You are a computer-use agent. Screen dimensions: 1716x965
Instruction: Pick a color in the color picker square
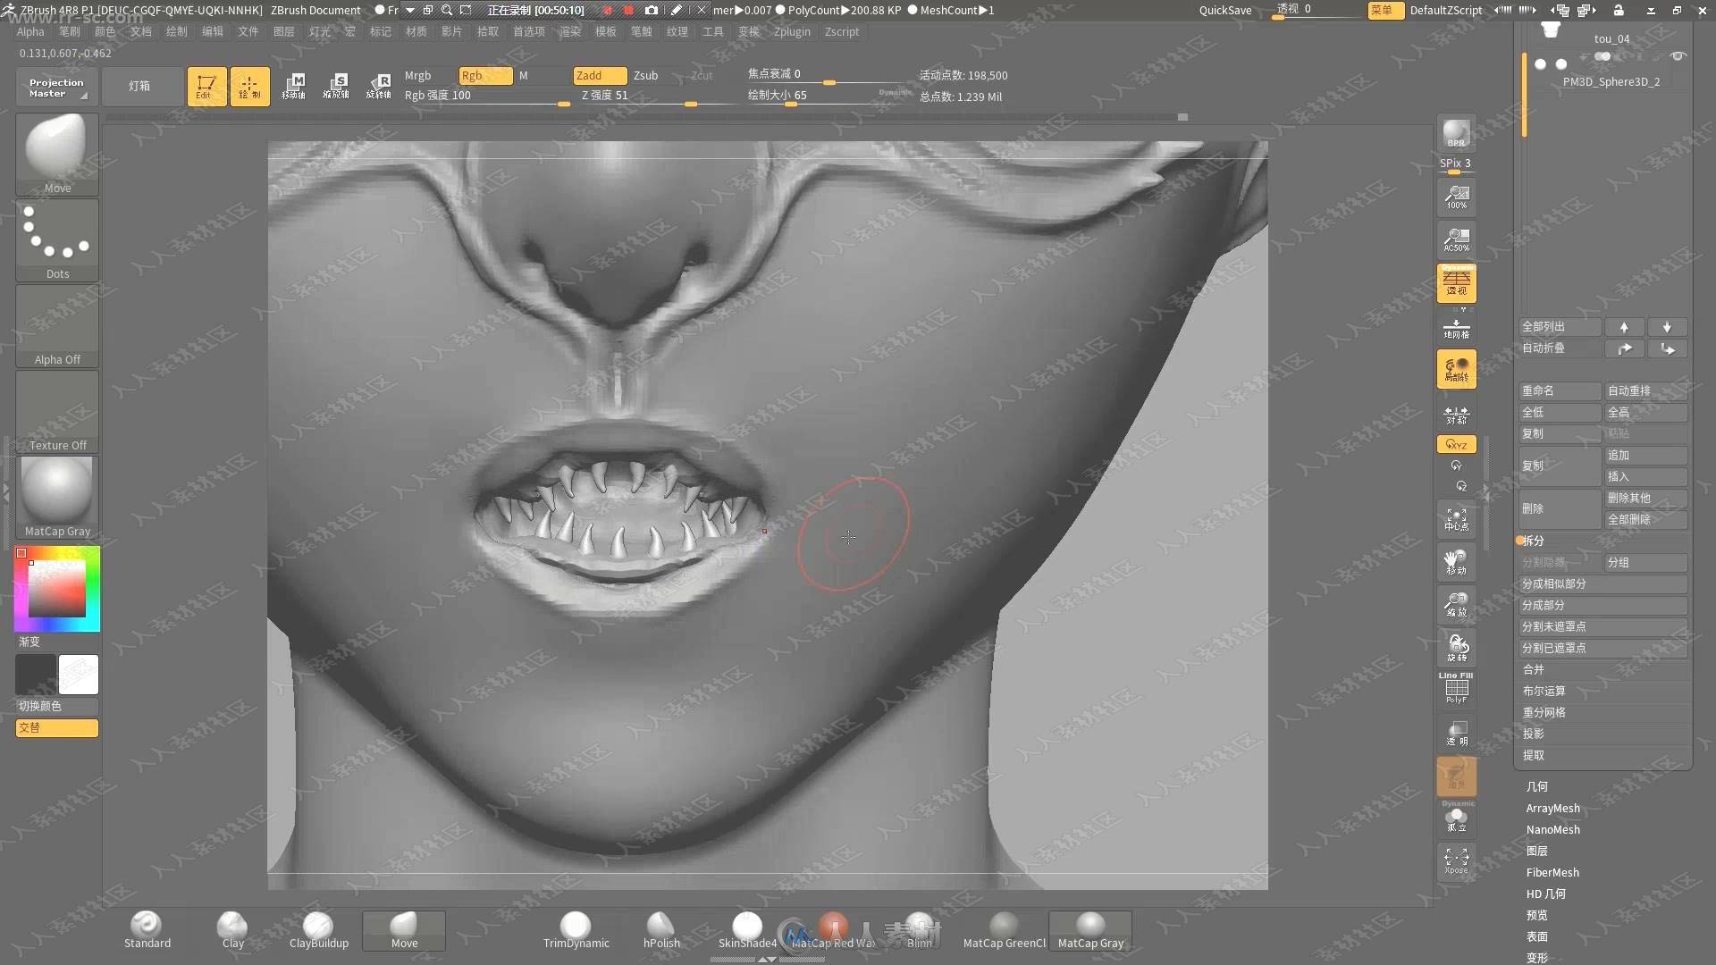57,588
